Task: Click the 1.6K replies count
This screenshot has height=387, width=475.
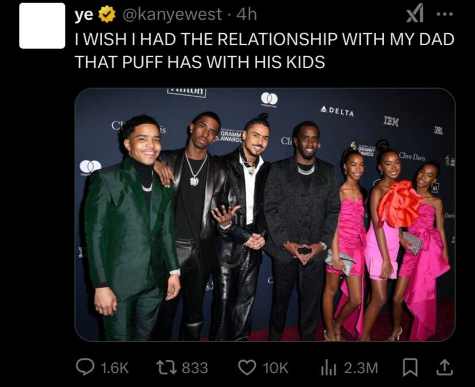Action: (x=114, y=368)
